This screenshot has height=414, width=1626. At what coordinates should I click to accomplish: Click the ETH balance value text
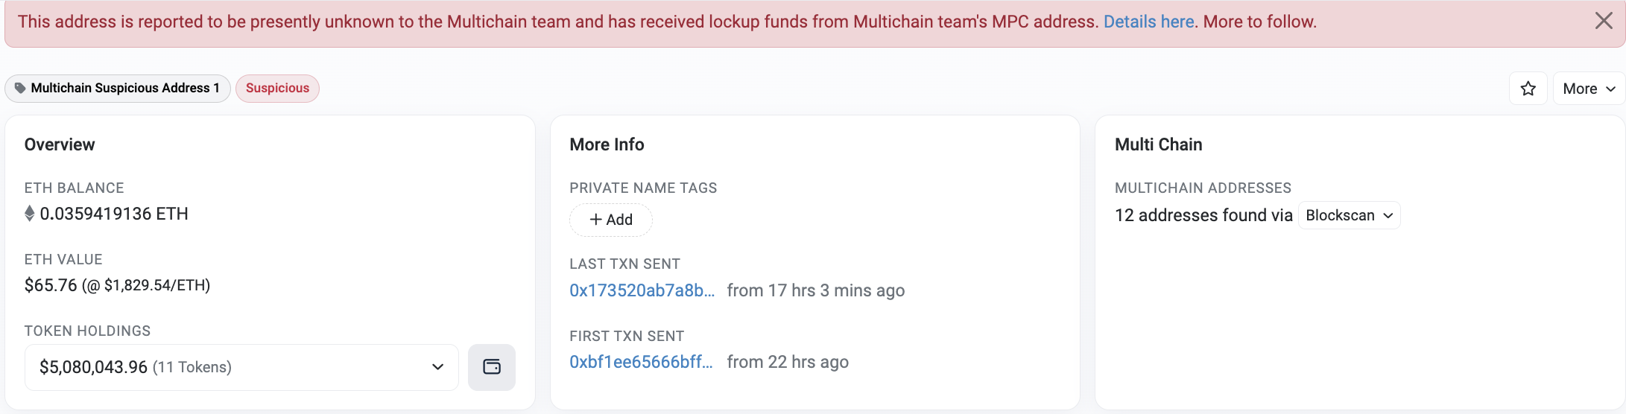tap(114, 214)
